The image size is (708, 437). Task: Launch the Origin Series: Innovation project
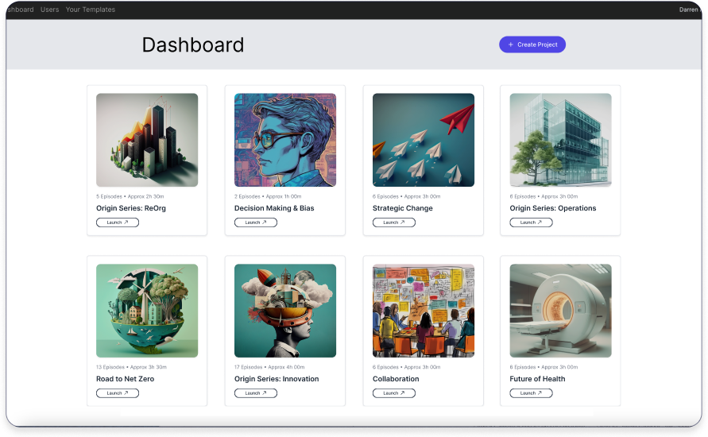[256, 393]
